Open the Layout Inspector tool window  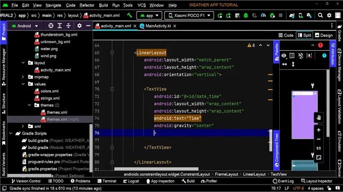click(317, 181)
